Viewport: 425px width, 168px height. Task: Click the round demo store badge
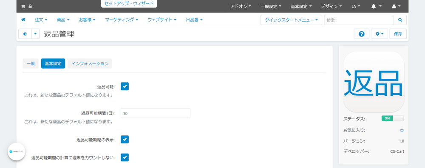[x=16, y=151]
